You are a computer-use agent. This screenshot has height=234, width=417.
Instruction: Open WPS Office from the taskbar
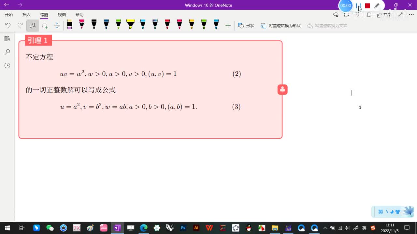pos(209,228)
